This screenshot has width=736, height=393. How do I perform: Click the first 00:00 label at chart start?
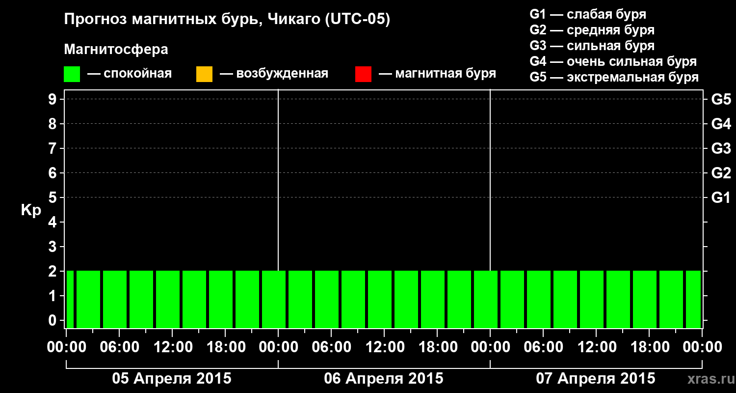click(66, 347)
